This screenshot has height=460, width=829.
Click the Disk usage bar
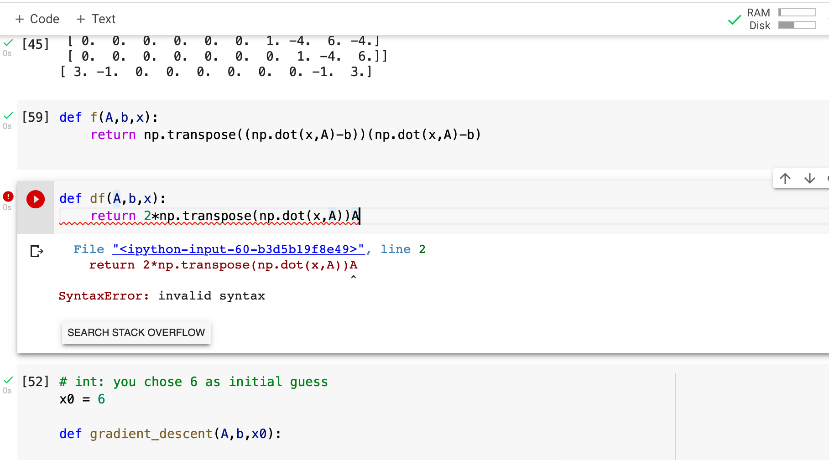(797, 25)
